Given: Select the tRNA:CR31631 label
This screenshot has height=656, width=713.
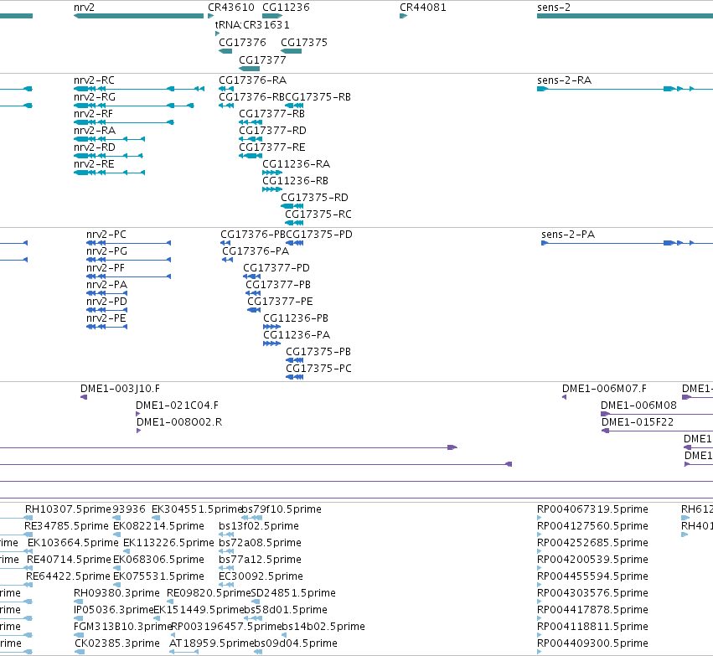Looking at the screenshot, I should (252, 24).
